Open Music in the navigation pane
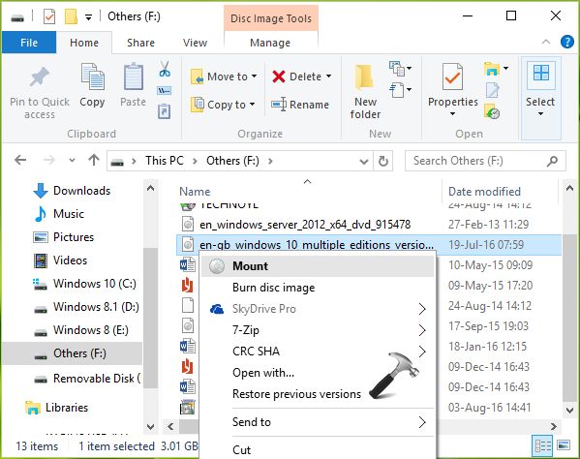 tap(69, 214)
